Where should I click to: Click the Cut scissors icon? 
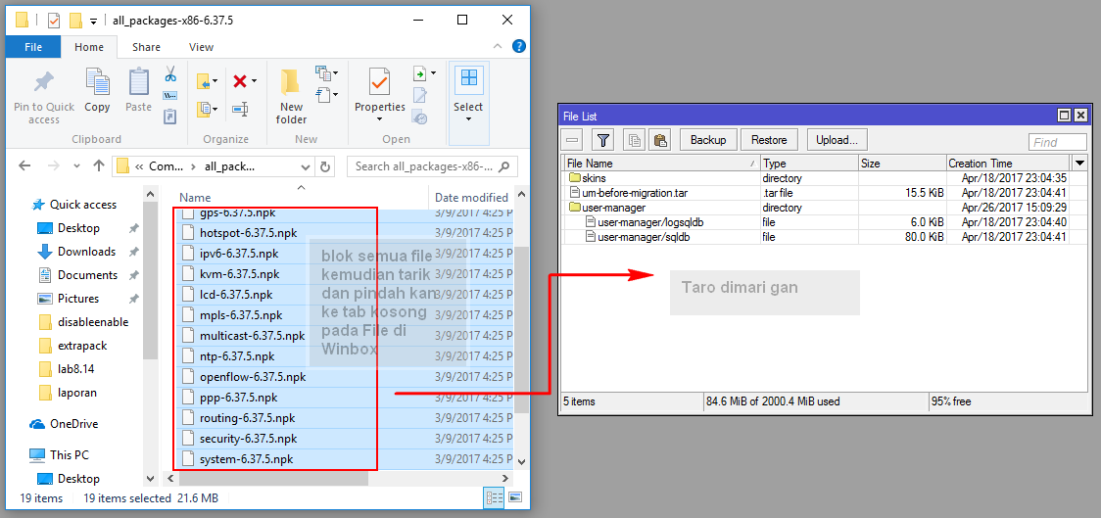(x=169, y=73)
